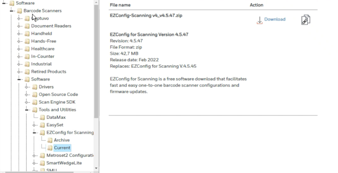The image size is (338, 173).
Task: Click the EZConfig for Scanning Version 4.5.47 heading
Action: pos(149,35)
